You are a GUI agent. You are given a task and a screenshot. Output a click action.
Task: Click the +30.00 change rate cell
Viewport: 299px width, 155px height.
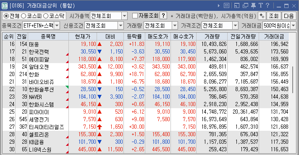coord(136,127)
